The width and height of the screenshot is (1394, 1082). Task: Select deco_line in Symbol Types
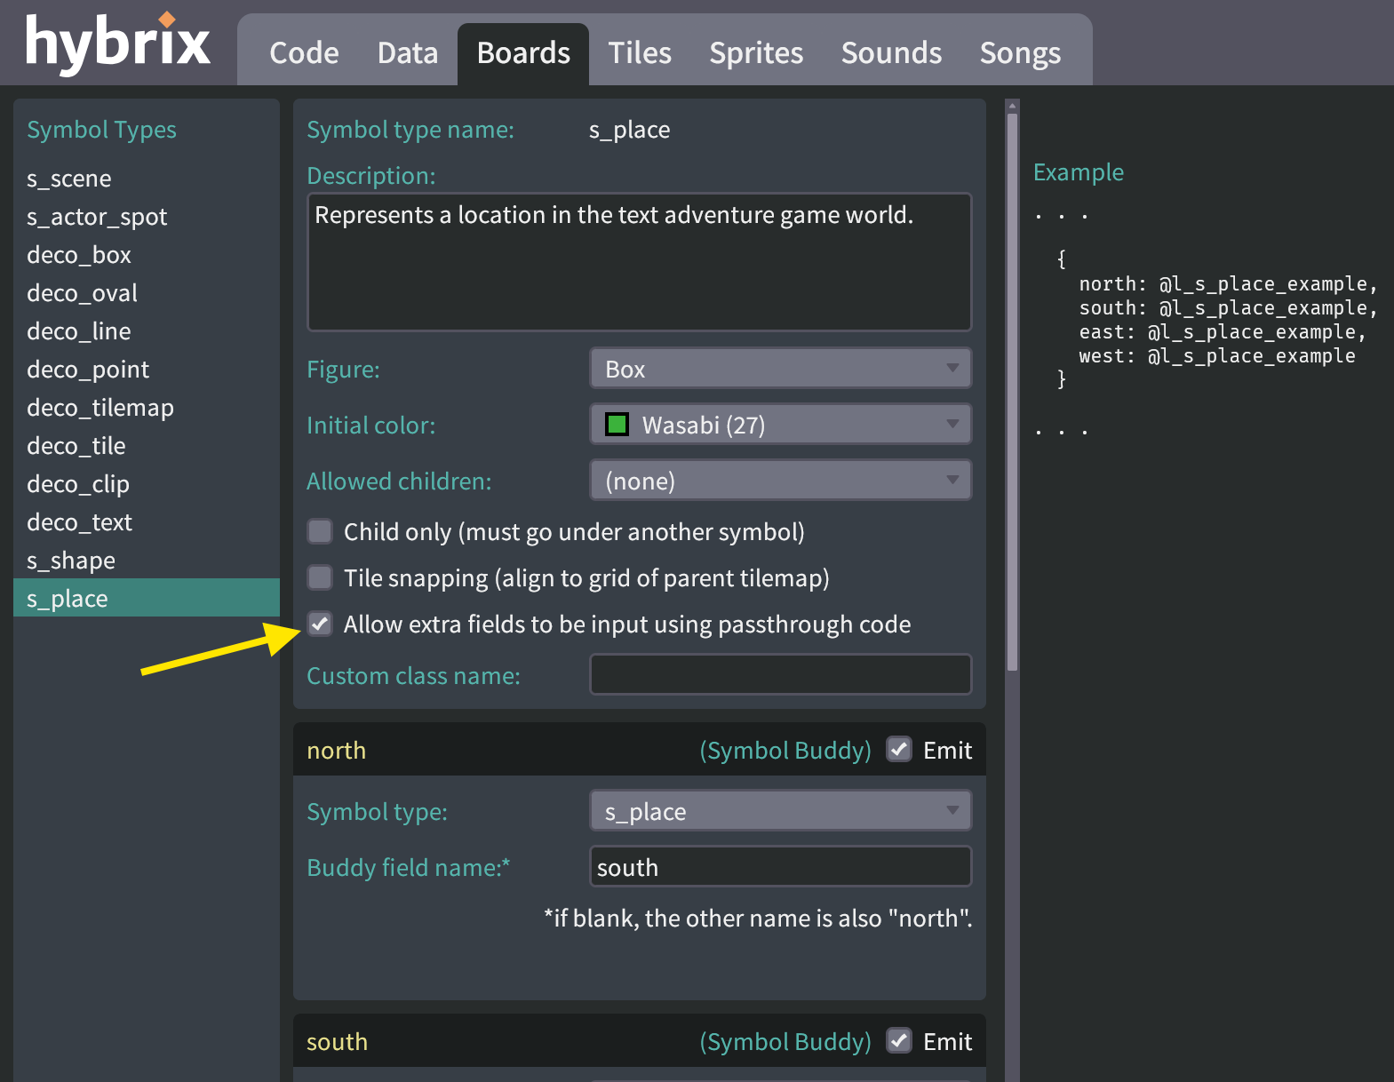[147, 331]
